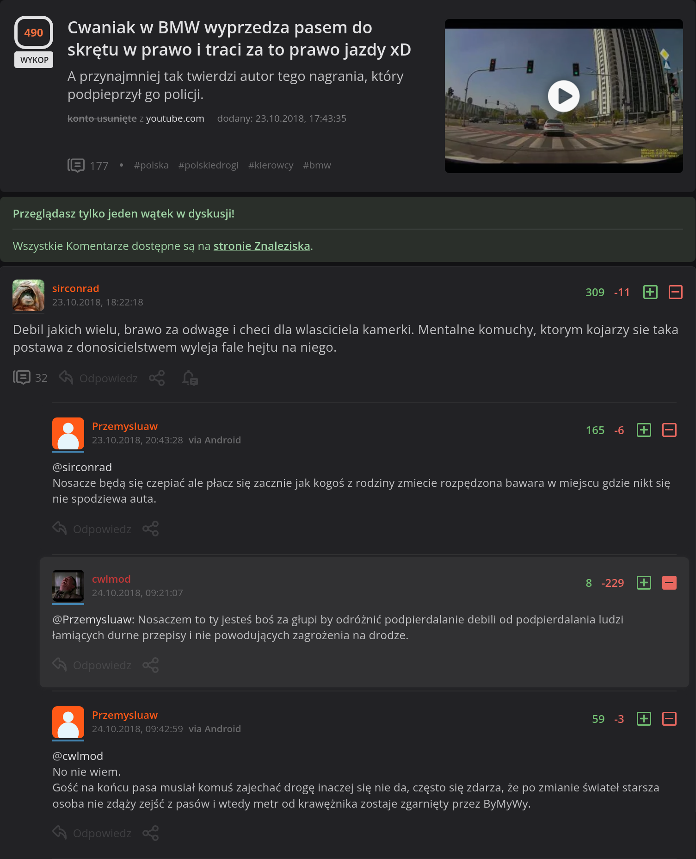Click share icon under cwlmod's comment
The height and width of the screenshot is (859, 696).
150,665
